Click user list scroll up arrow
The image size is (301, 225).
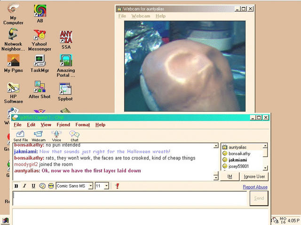pos(265,146)
